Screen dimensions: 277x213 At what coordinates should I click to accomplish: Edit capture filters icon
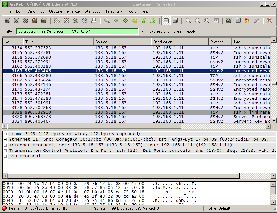point(229,21)
